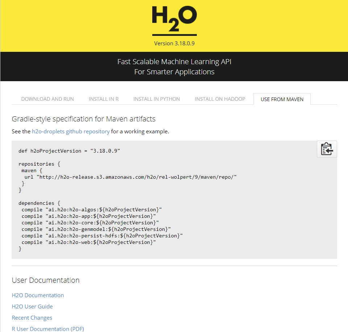This screenshot has height=332, width=348.
Task: Open the H2O Documentation link
Action: [38, 295]
